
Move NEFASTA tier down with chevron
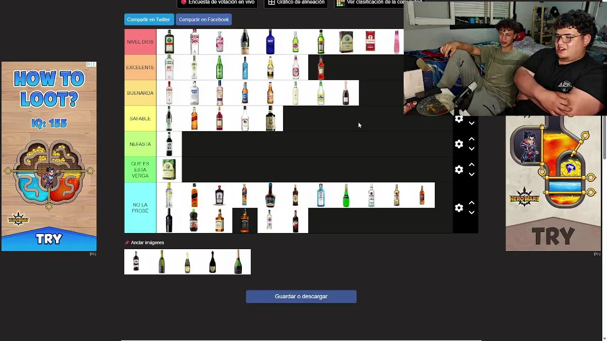click(x=471, y=149)
